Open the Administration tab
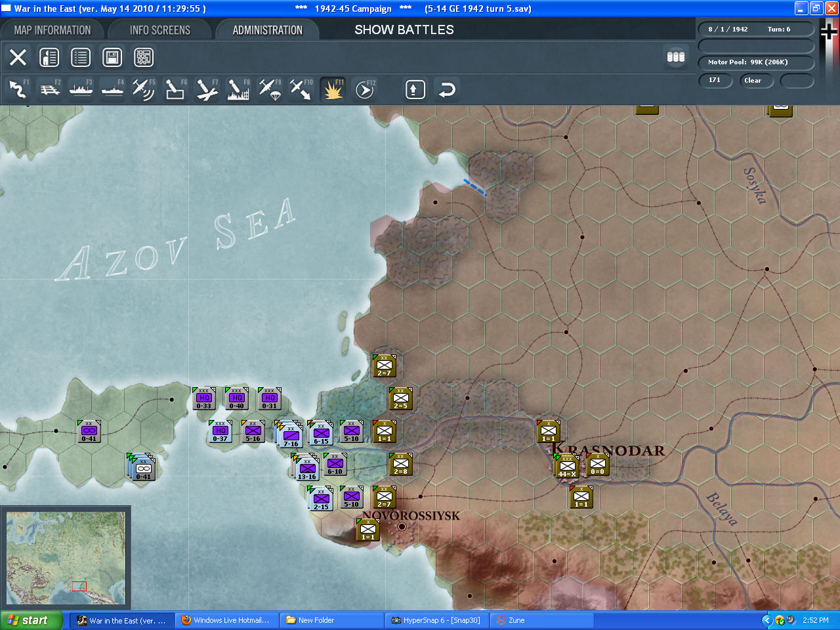 [x=268, y=30]
